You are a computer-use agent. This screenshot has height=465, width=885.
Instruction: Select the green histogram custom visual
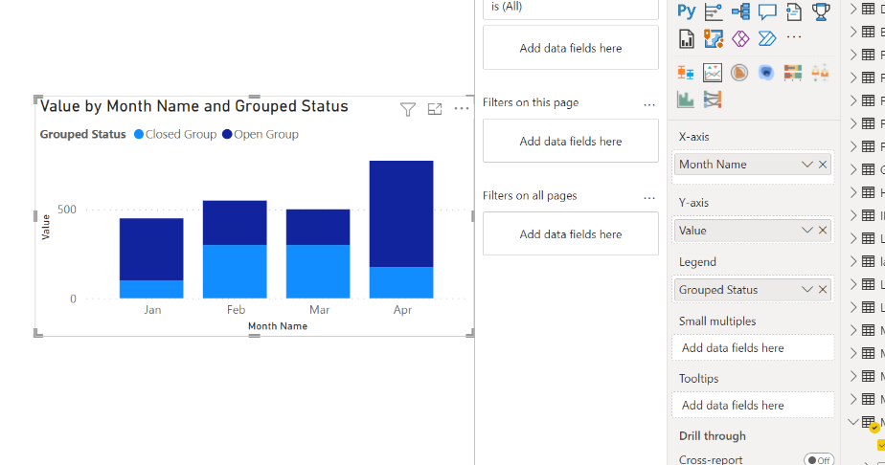[686, 100]
